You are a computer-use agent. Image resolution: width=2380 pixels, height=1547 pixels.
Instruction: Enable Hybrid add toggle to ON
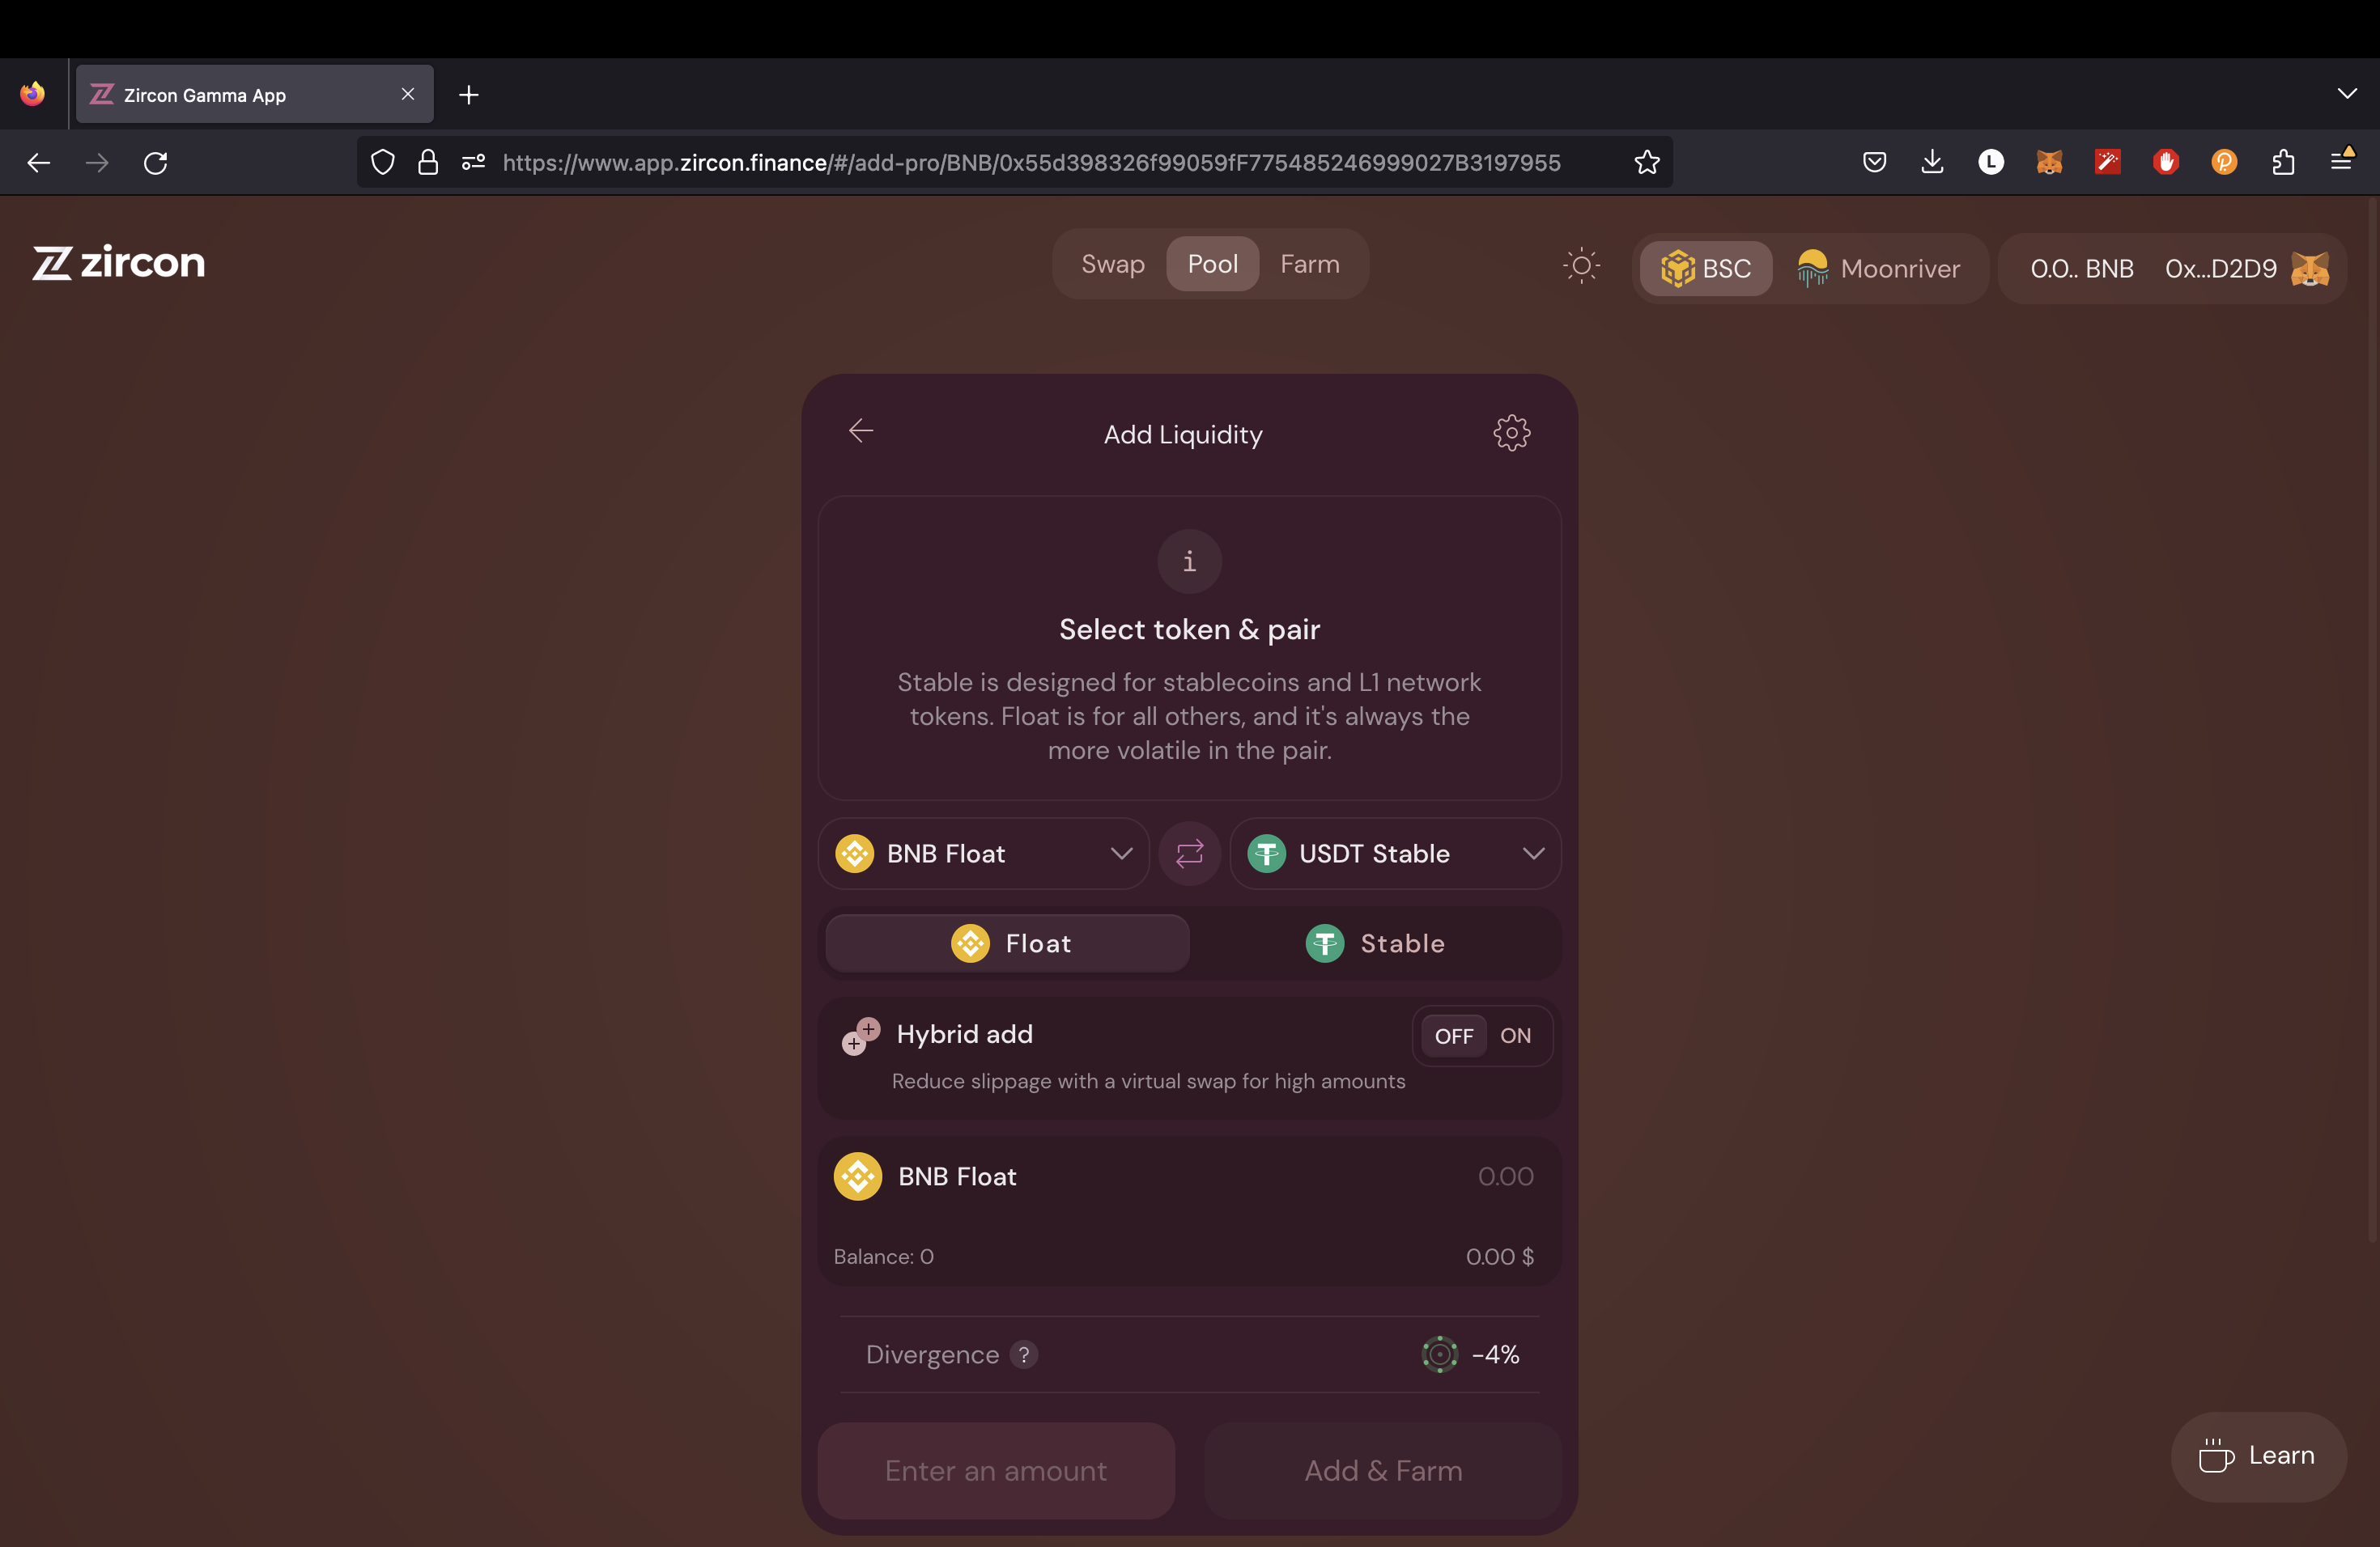coord(1513,1034)
